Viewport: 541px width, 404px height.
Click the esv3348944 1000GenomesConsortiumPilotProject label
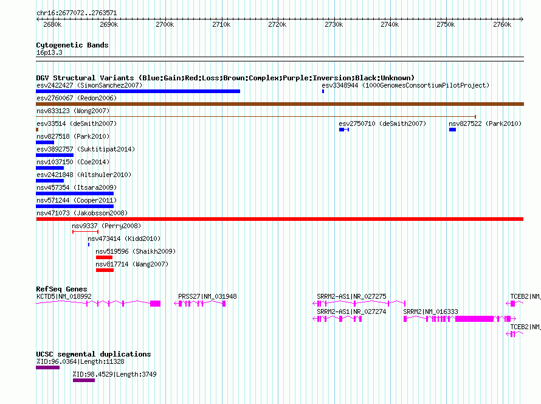tap(405, 85)
